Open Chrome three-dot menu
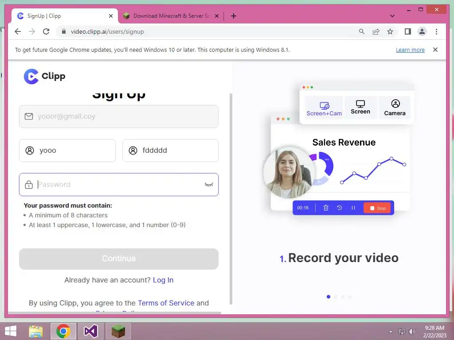 point(436,31)
